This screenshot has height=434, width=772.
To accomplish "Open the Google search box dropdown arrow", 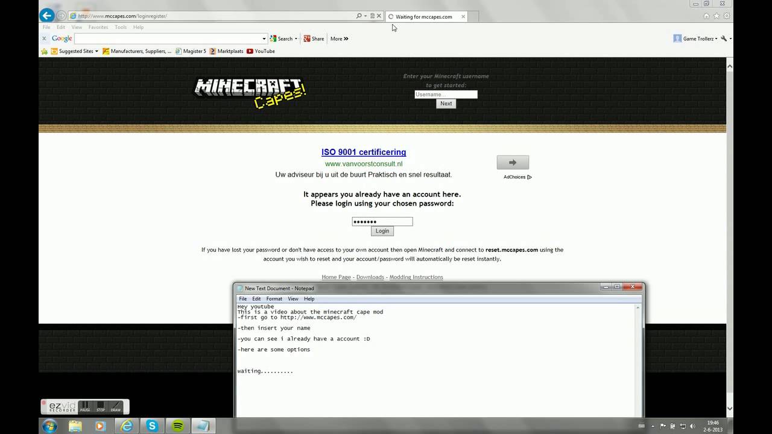I will 264,39.
